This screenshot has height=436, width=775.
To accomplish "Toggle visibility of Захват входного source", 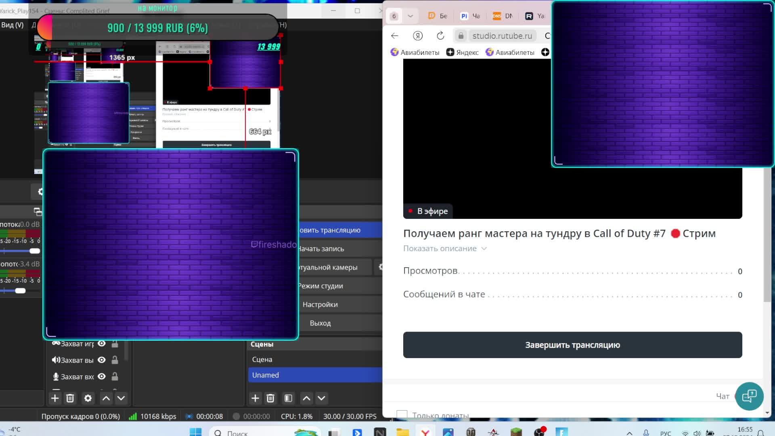I will point(102,377).
